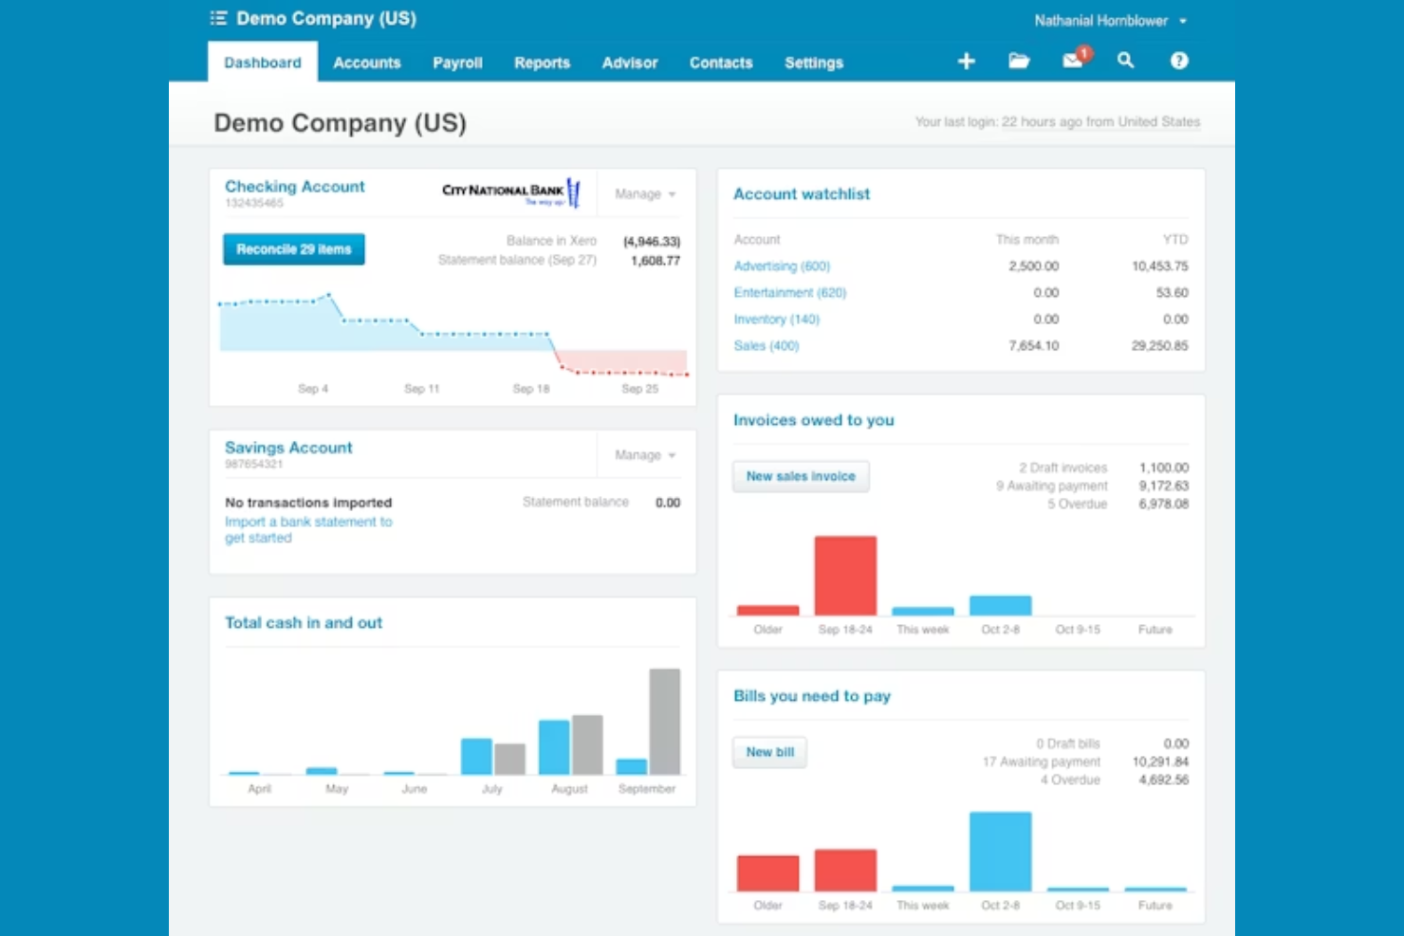1404x936 pixels.
Task: Switch to the Reports tab
Action: 542,63
